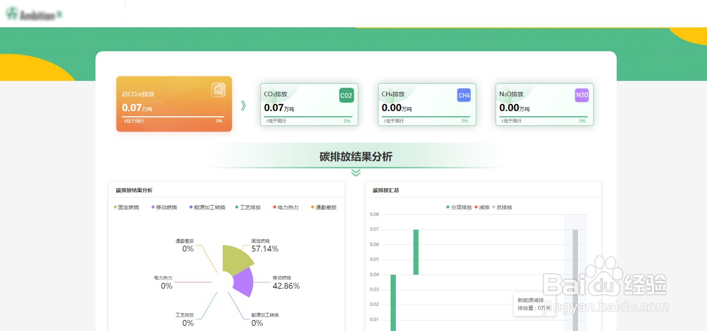Click the N2O排放 card progress bar
Screen dimensions: 707x331
(544, 117)
